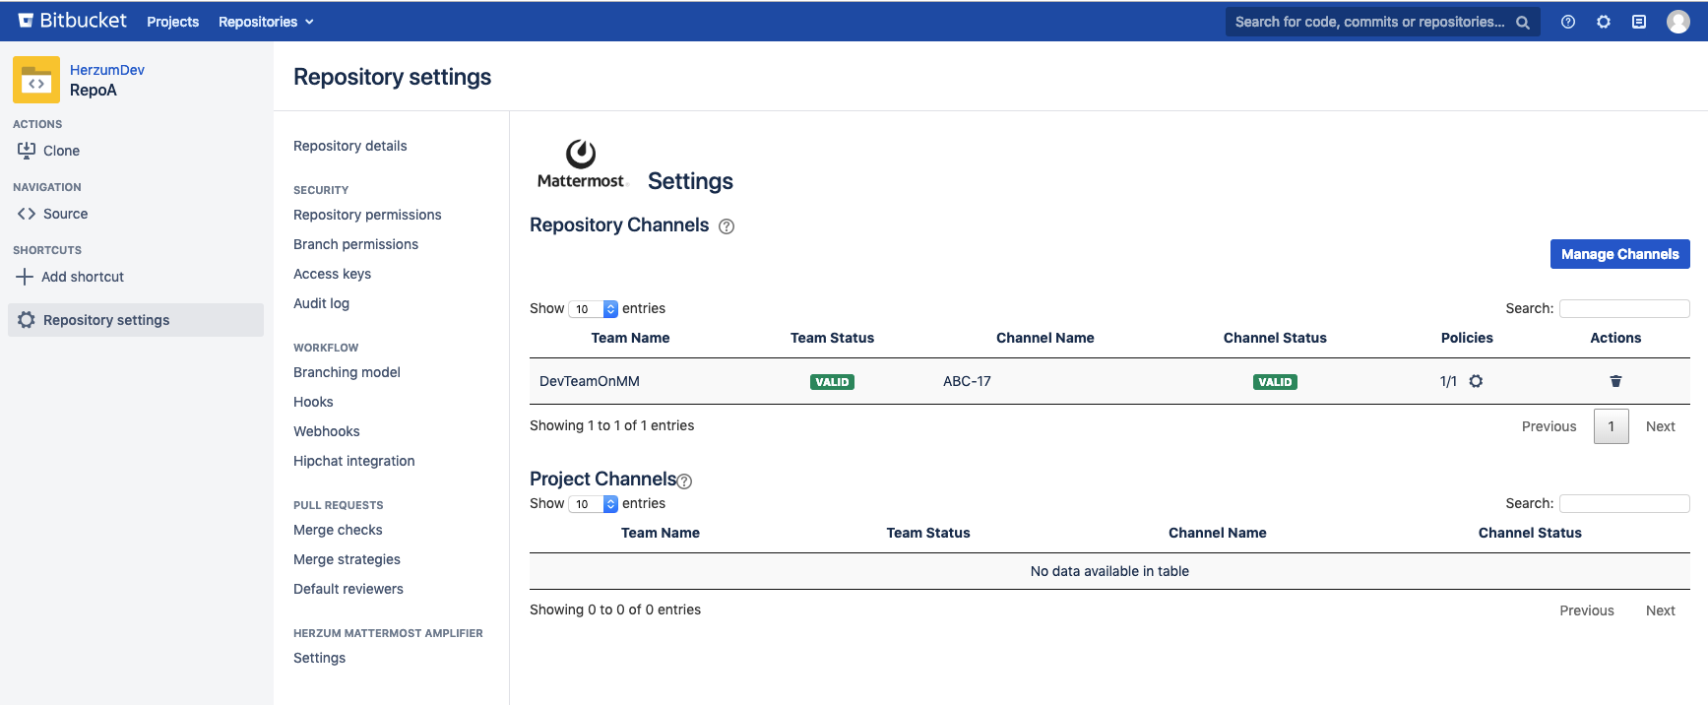Select page 1 in Repository Channels pagination
The image size is (1708, 705).
click(x=1612, y=426)
